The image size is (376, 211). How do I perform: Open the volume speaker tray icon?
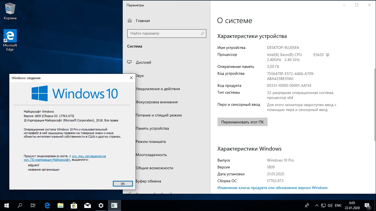(330, 206)
